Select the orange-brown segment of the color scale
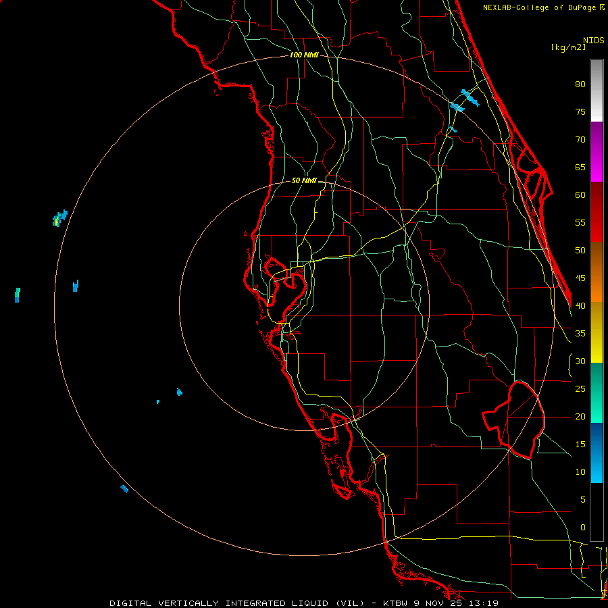 coord(597,272)
